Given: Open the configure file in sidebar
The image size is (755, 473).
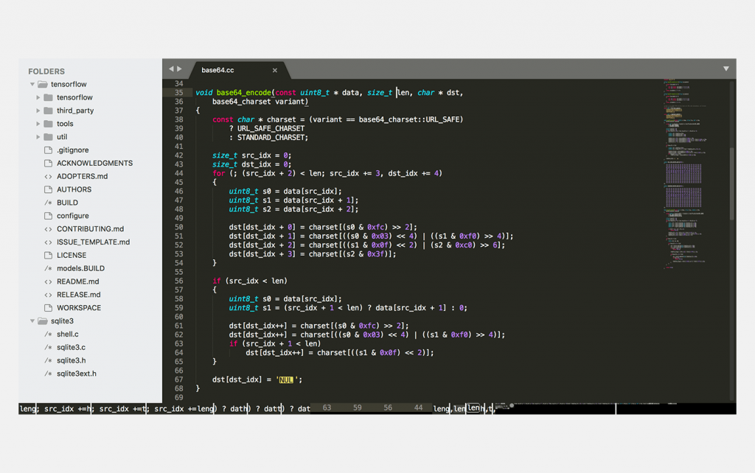Looking at the screenshot, I should coord(73,216).
